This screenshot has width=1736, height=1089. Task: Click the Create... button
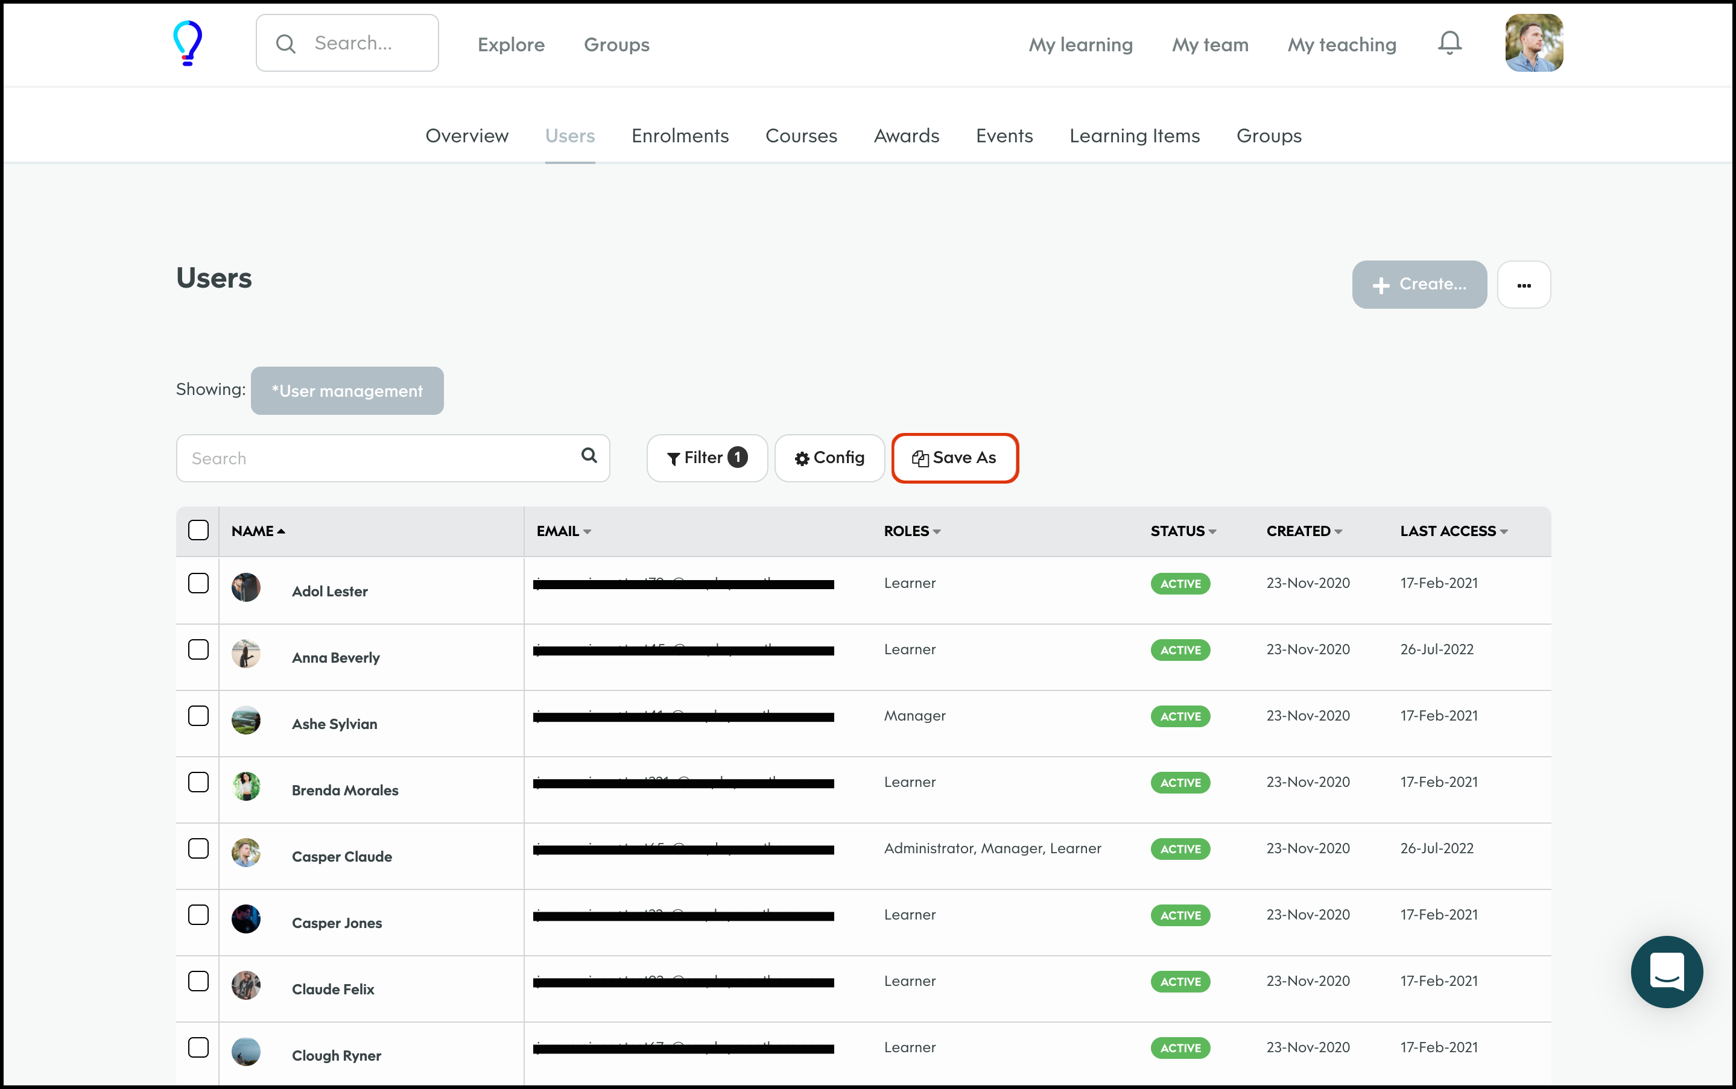1419,285
